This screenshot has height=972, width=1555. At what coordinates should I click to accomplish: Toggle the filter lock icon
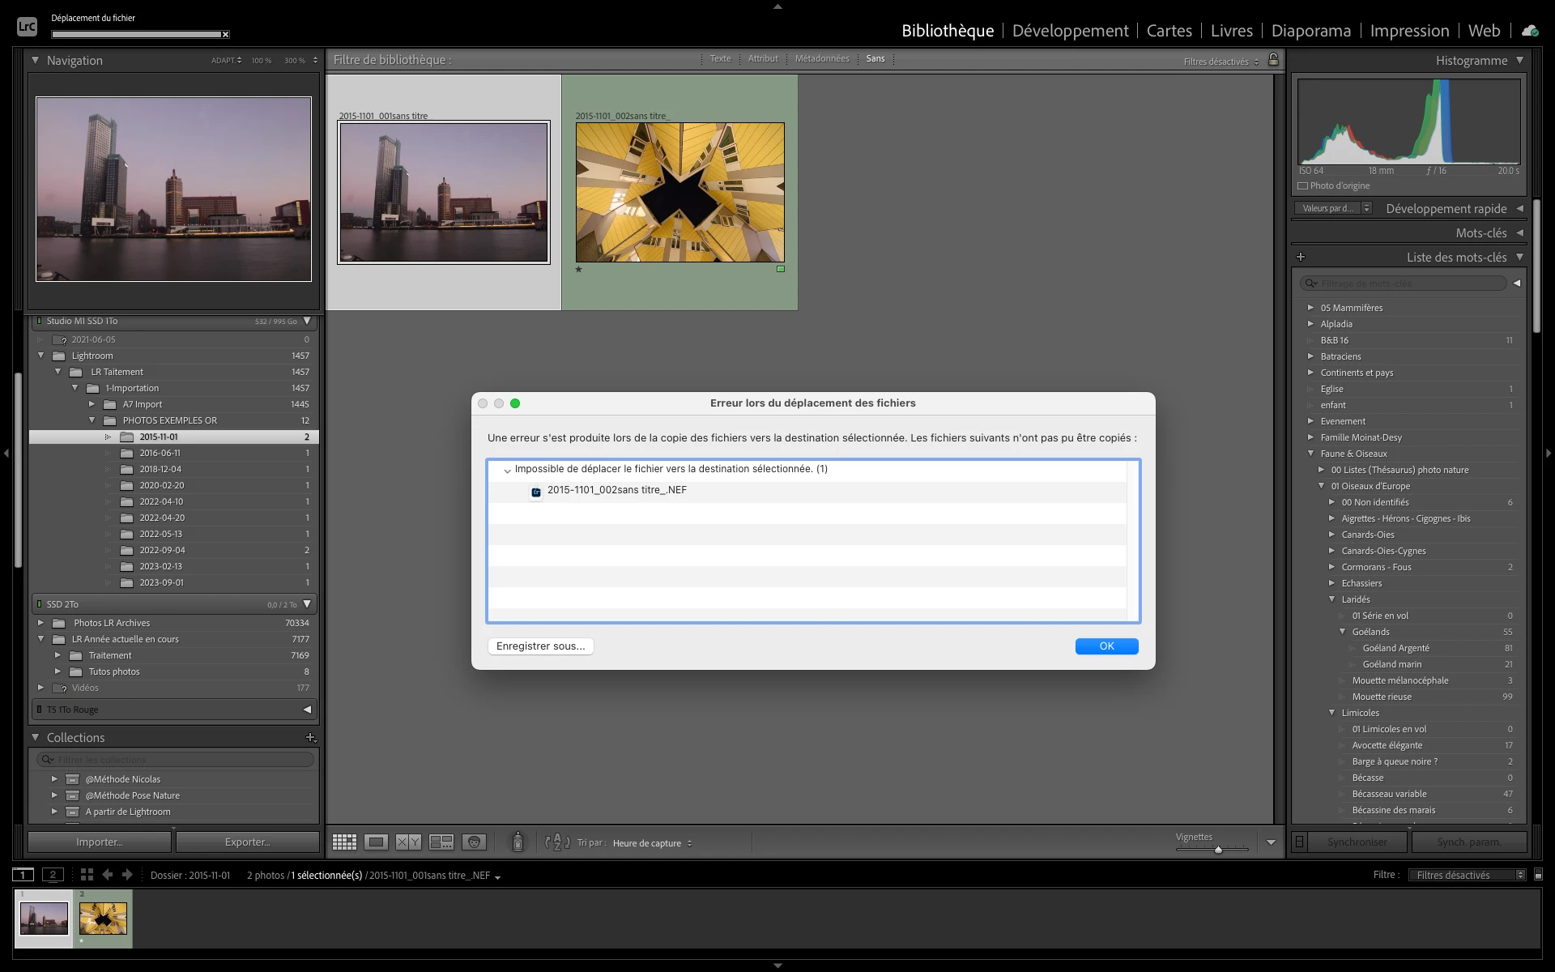click(1273, 60)
